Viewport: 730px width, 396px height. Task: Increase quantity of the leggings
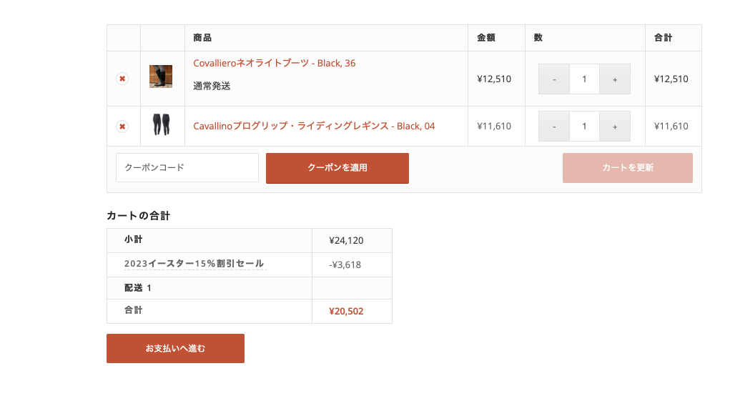pos(615,127)
